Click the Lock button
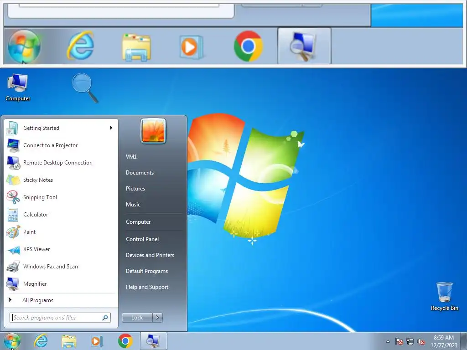Viewport: 467px width, 350px height. coord(137,318)
